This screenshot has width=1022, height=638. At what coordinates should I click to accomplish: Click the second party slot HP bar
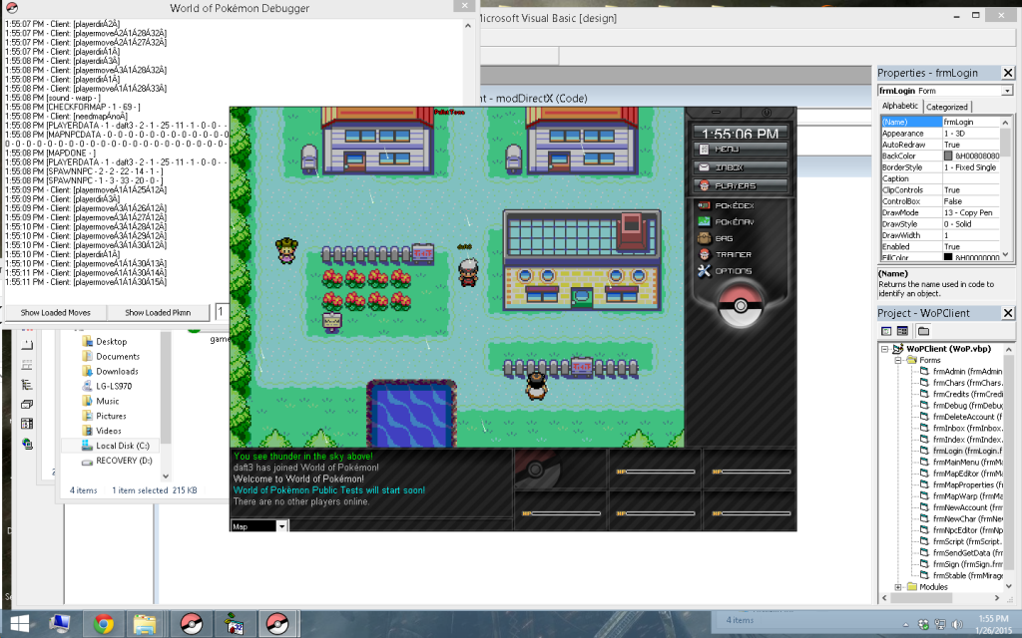point(655,472)
